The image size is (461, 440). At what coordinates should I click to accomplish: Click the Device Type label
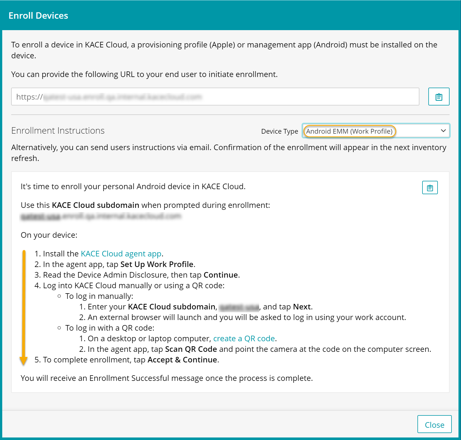click(280, 131)
